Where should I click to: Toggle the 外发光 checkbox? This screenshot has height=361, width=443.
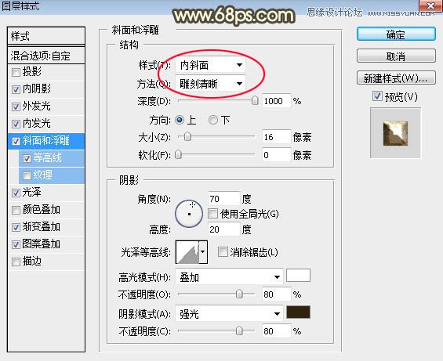pos(16,107)
